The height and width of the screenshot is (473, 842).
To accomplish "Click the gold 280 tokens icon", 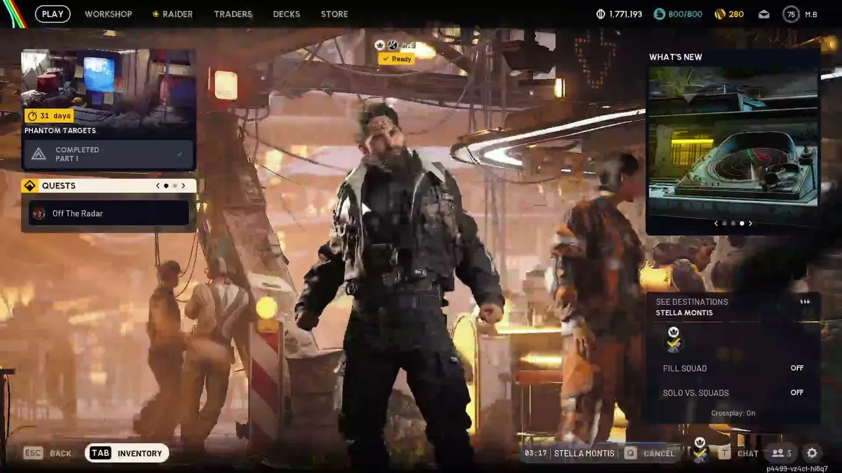I will point(720,14).
